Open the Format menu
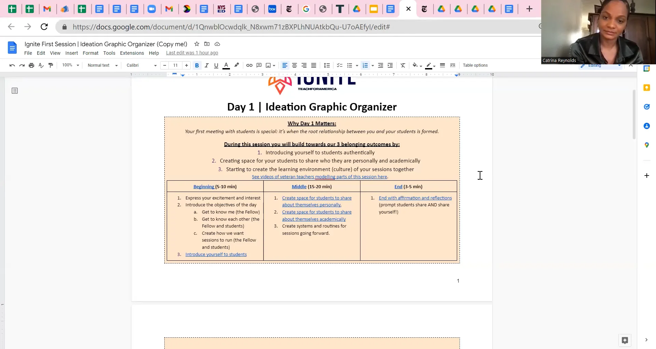The height and width of the screenshot is (349, 656). [90, 53]
